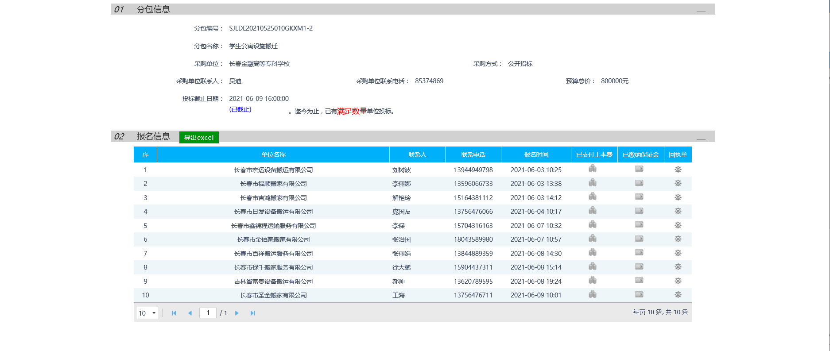Click paid fee icon in row 5
Screen dimensions: 830x351
[x=592, y=224]
